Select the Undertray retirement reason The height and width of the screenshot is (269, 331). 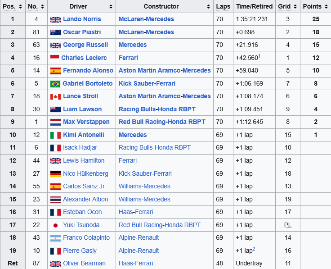tap(249, 263)
